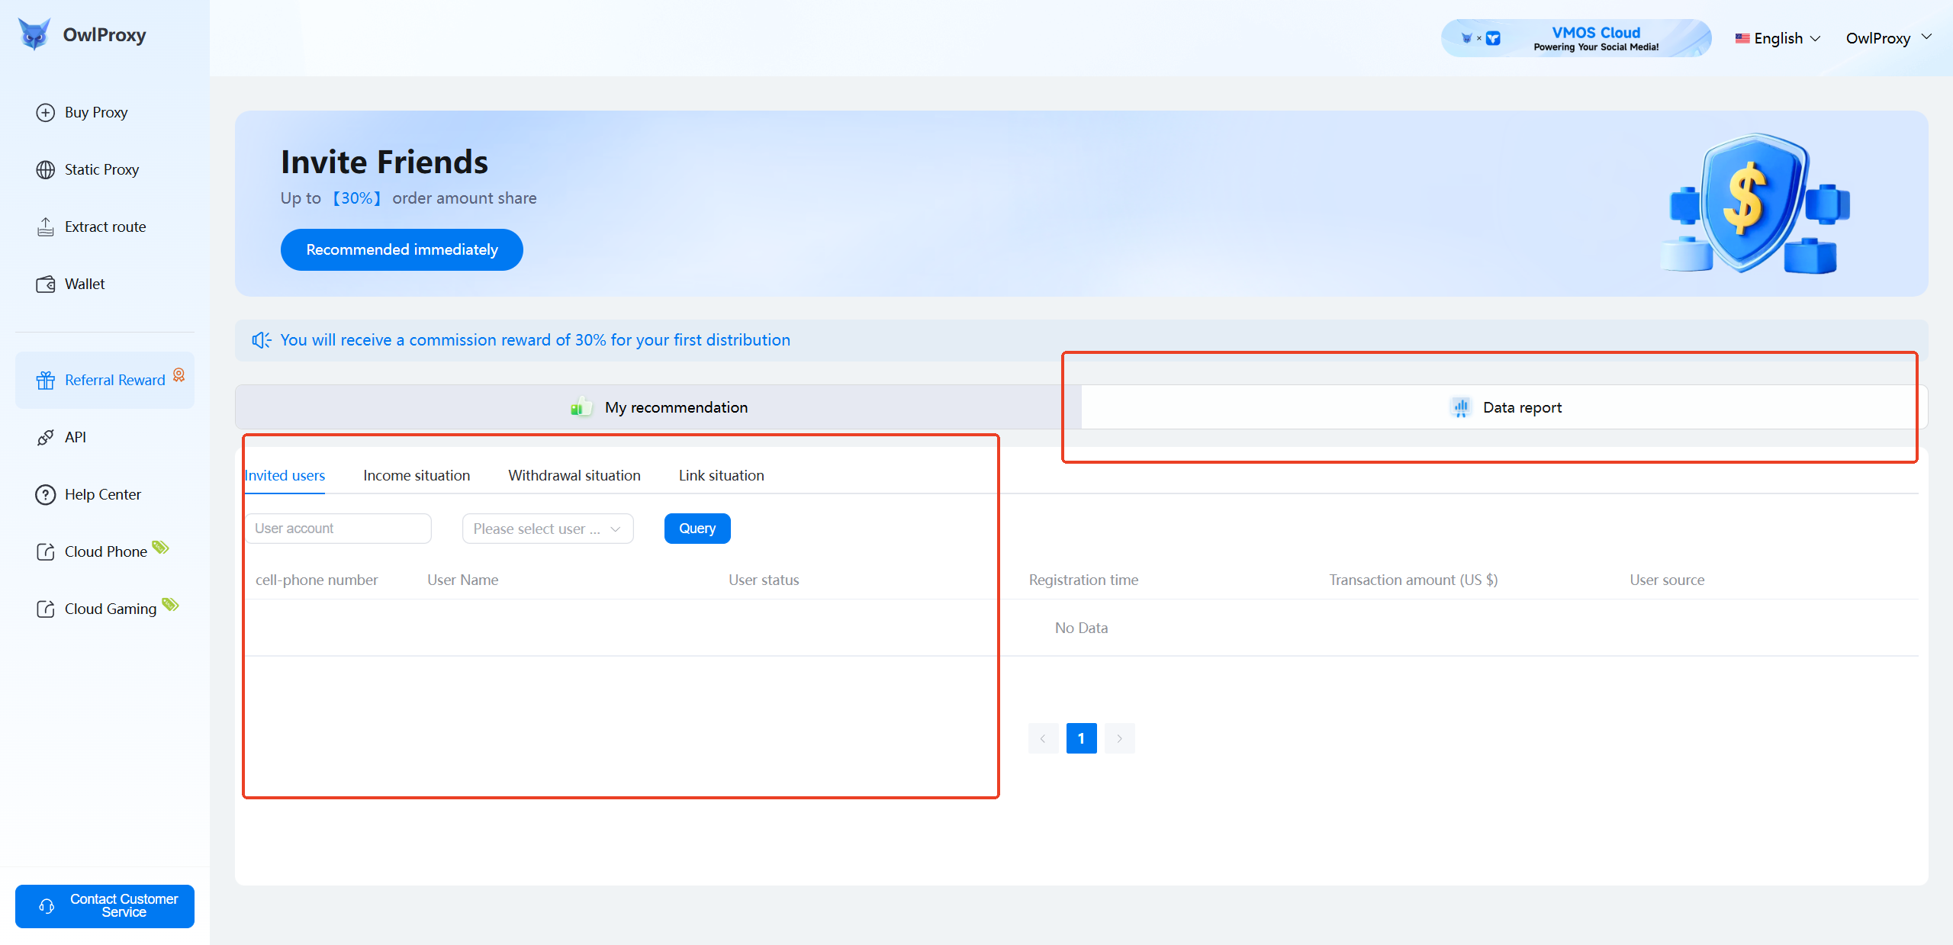Viewport: 1953px width, 945px height.
Task: Click the OwlProxy owl logo icon
Action: click(34, 34)
